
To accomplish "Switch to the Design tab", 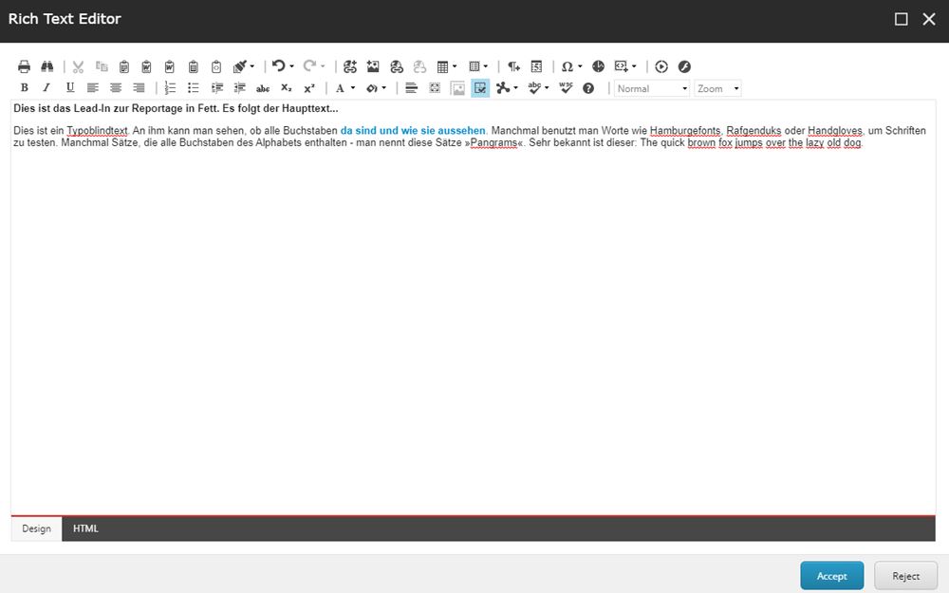I will [36, 528].
